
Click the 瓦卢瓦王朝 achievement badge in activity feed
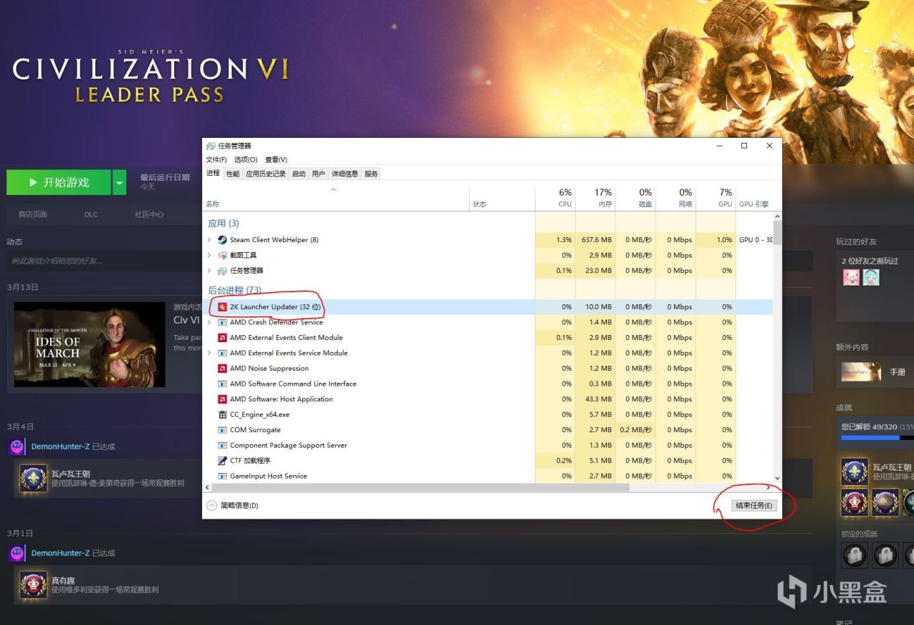click(x=33, y=478)
